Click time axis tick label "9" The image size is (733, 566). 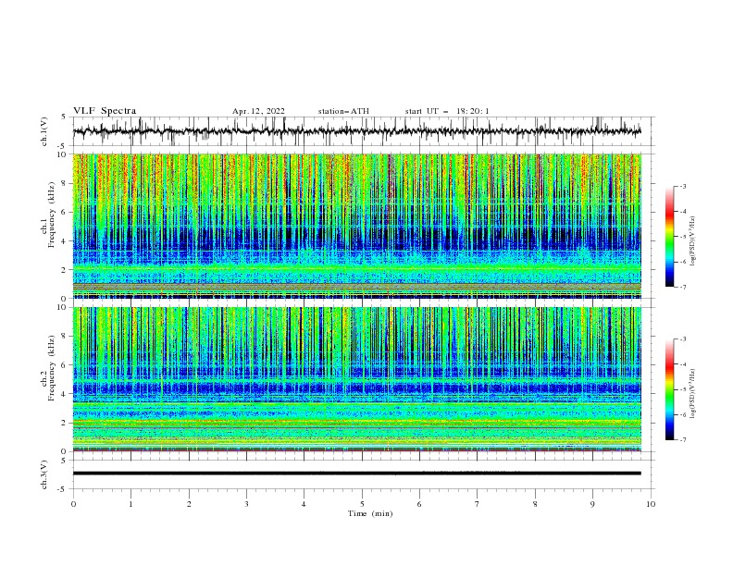(x=592, y=504)
